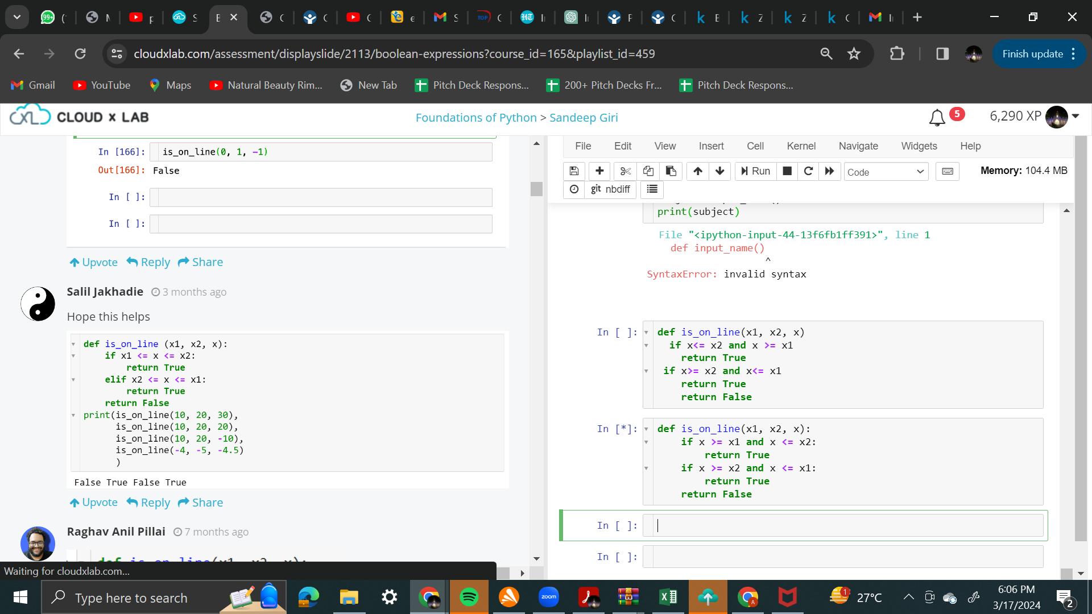Viewport: 1092px width, 614px height.
Task: Toggle Chrome side panel button
Action: [x=942, y=54]
